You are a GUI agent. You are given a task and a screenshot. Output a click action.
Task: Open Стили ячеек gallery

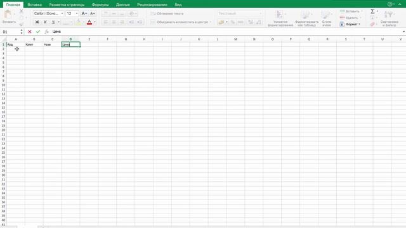(327, 18)
